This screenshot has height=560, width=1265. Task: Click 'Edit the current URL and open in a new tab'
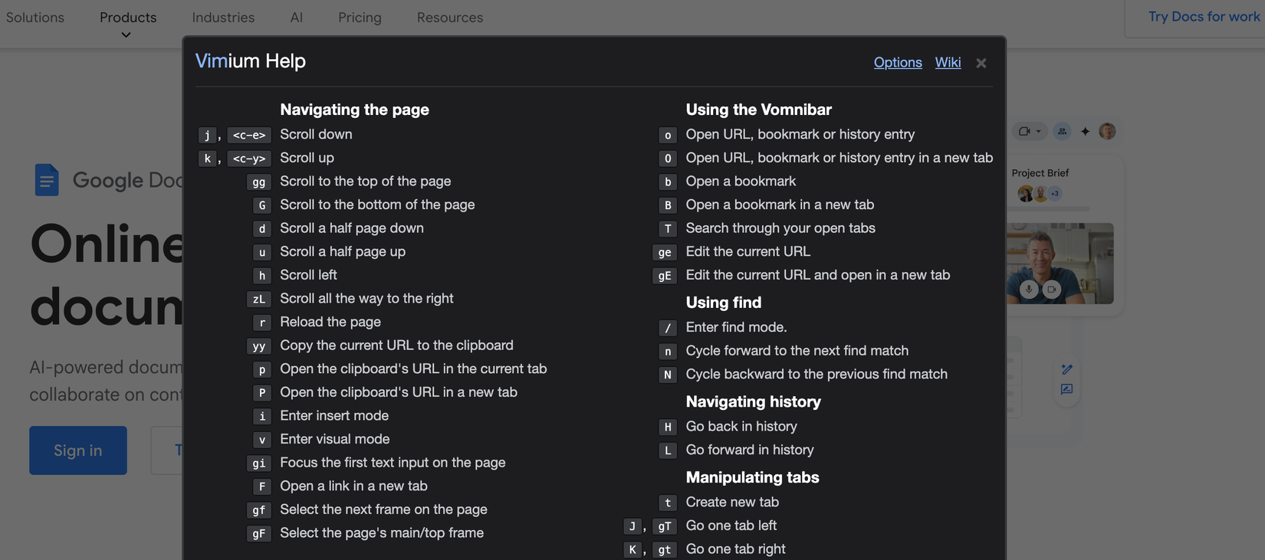(x=817, y=274)
